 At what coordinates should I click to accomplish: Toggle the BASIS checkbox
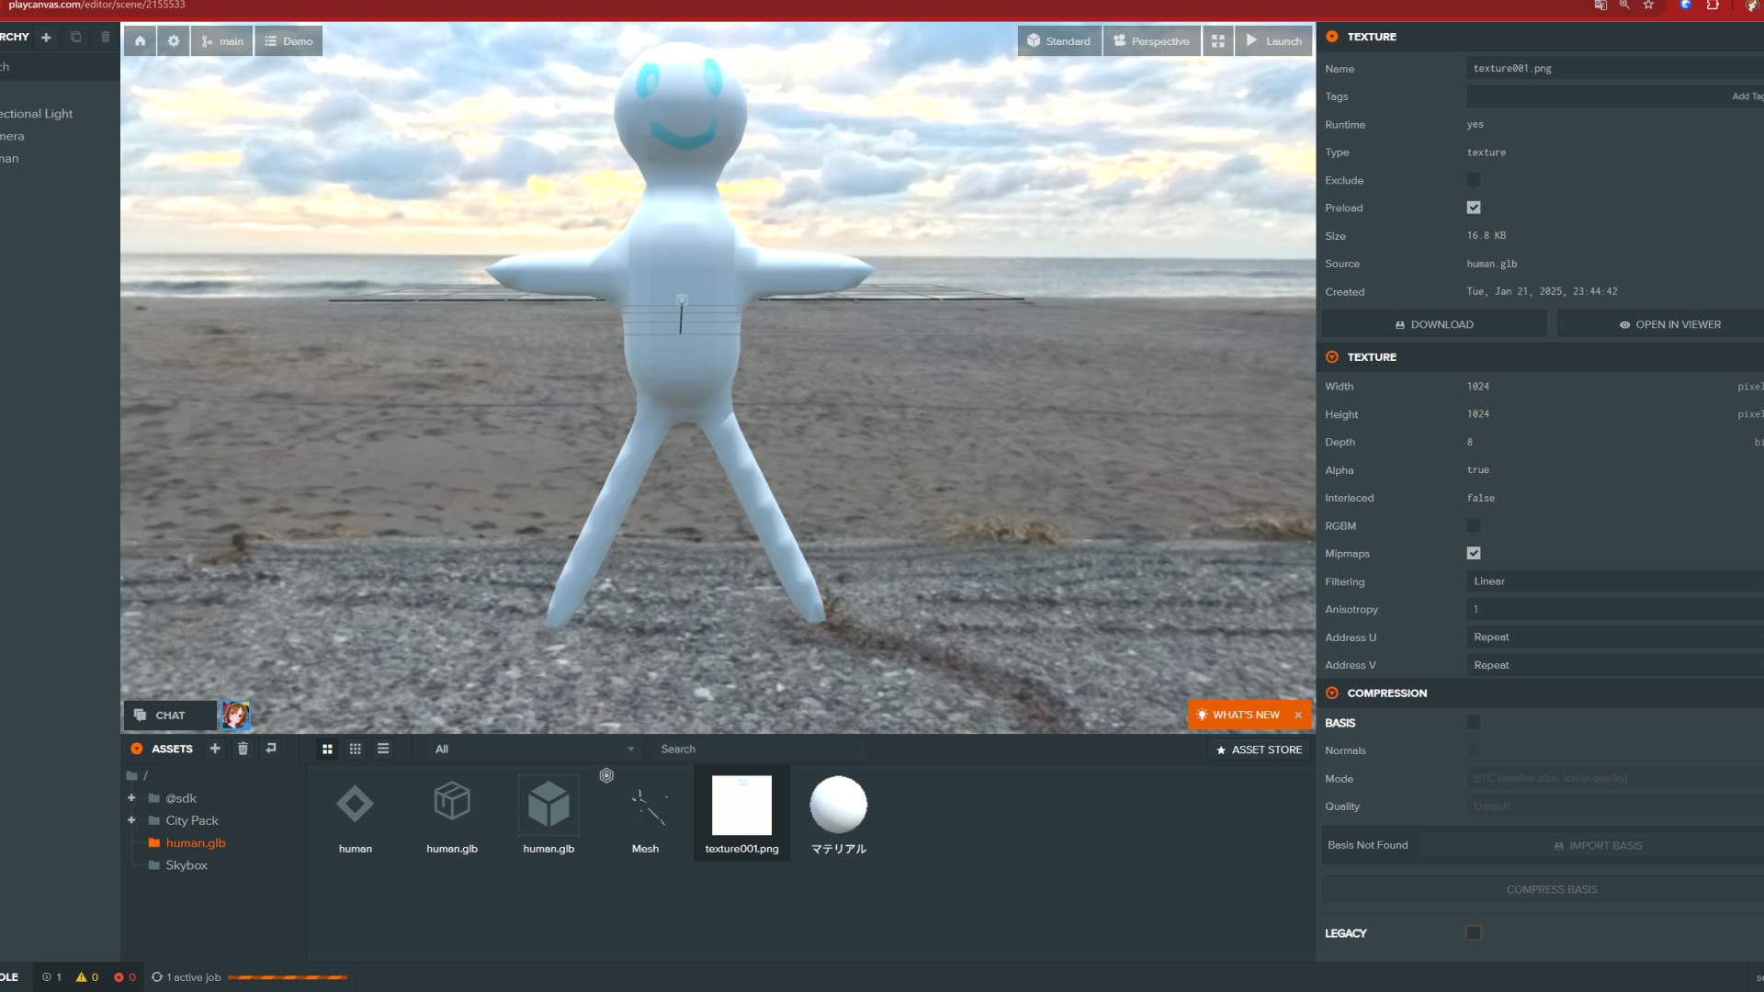[x=1474, y=722]
